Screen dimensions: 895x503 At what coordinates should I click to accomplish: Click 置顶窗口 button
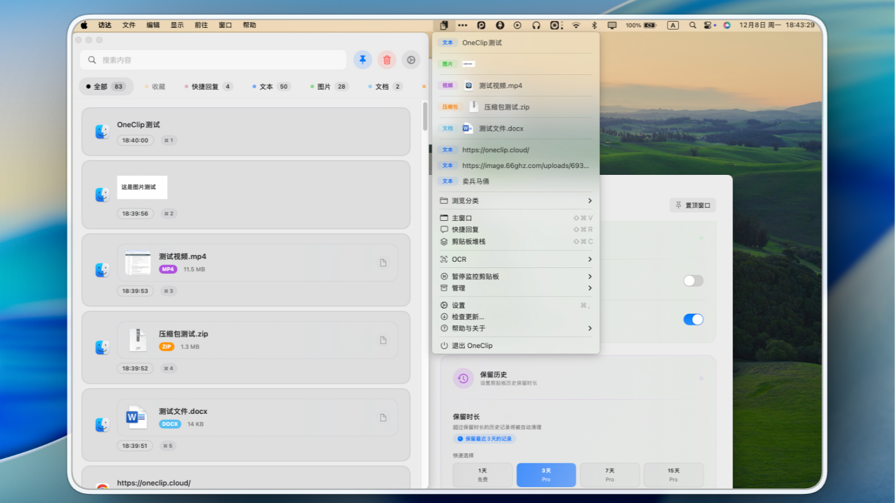693,205
